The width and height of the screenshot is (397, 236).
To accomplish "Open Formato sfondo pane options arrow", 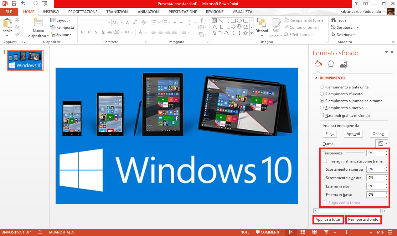I will (x=386, y=52).
